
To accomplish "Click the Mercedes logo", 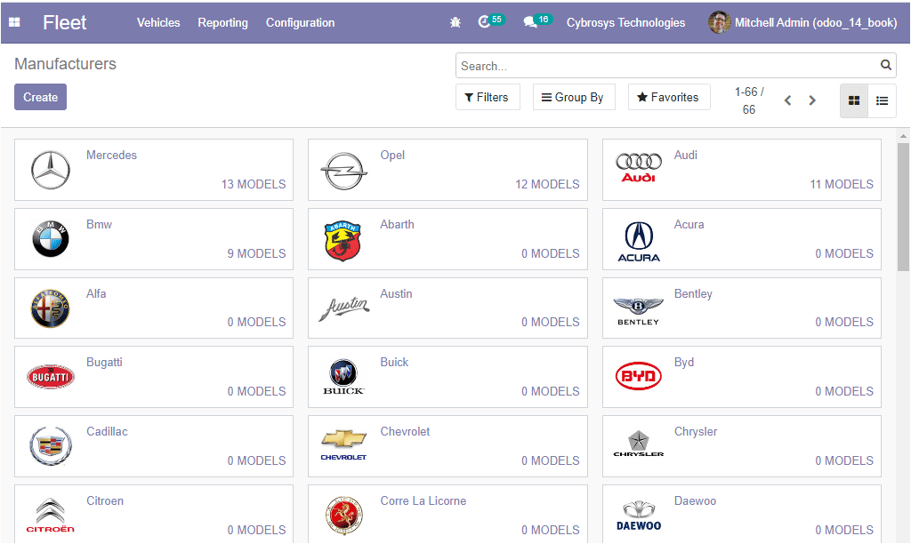I will click(51, 170).
